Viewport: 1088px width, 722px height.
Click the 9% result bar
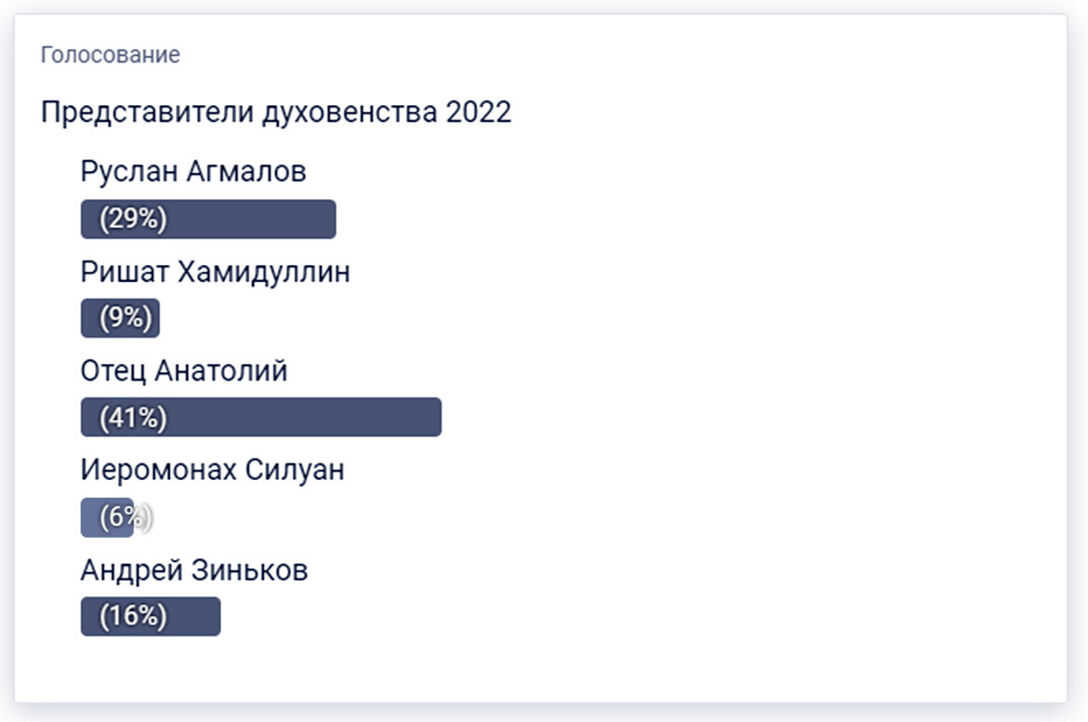click(120, 318)
